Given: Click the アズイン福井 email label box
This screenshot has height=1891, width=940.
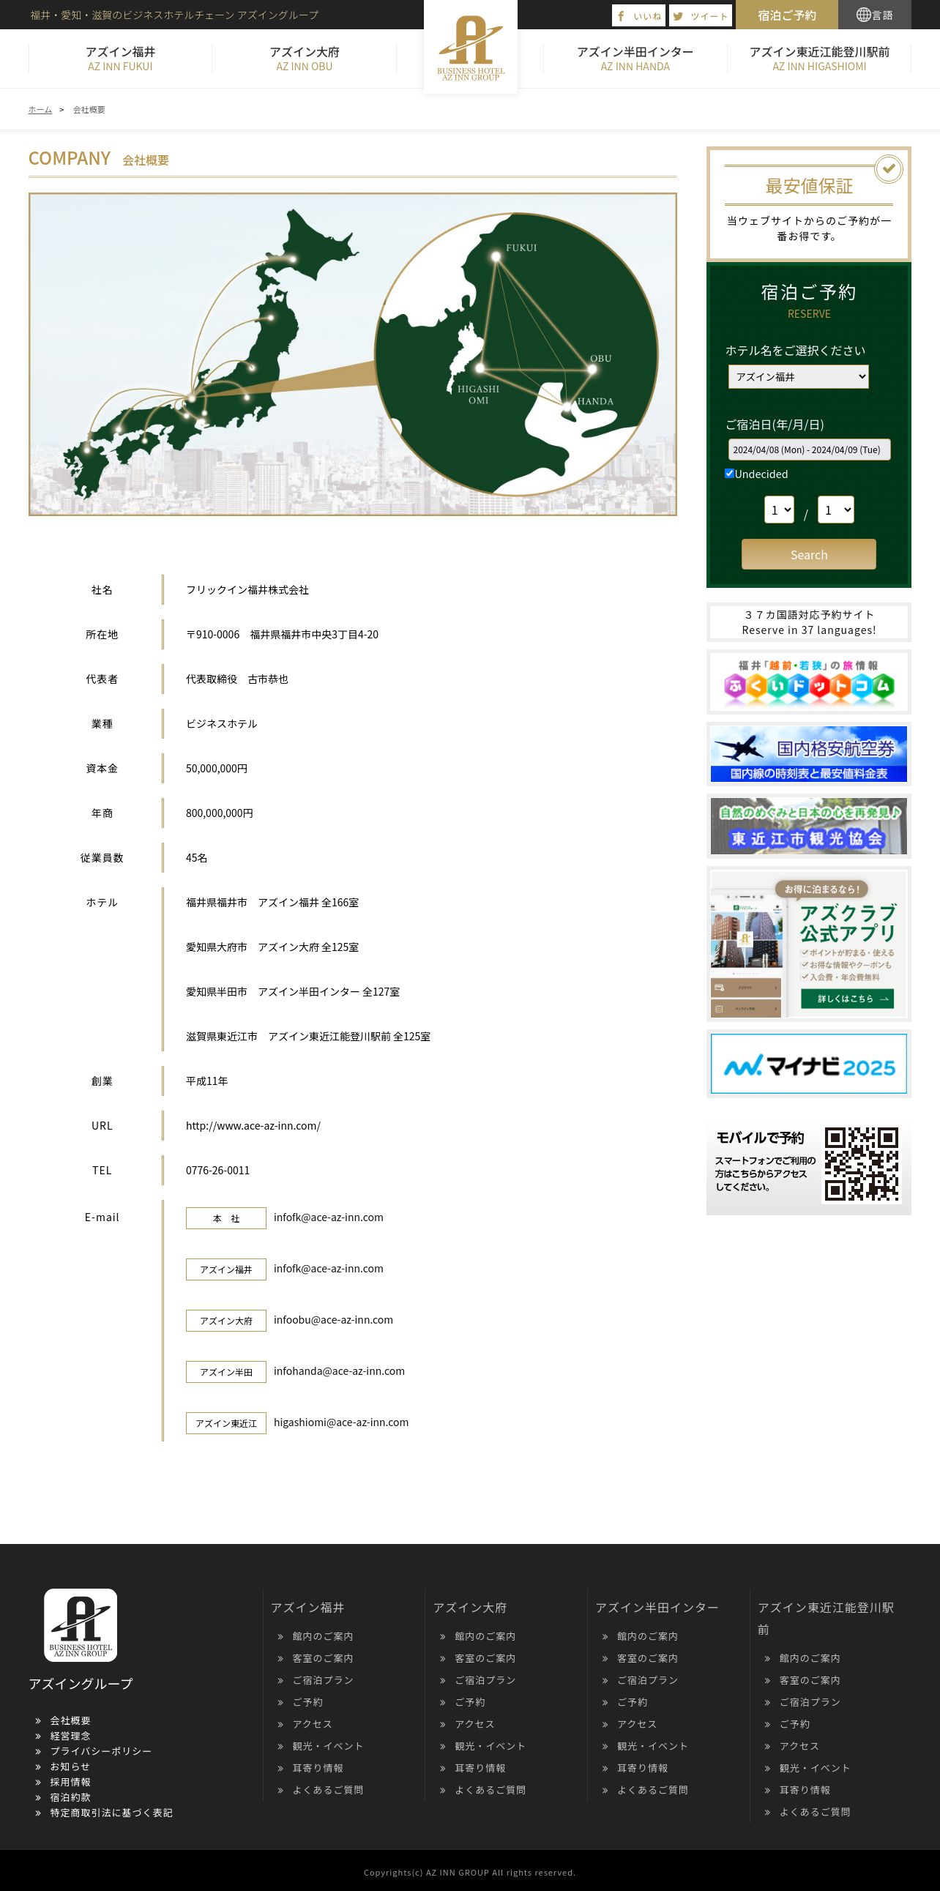Looking at the screenshot, I should [x=226, y=1269].
